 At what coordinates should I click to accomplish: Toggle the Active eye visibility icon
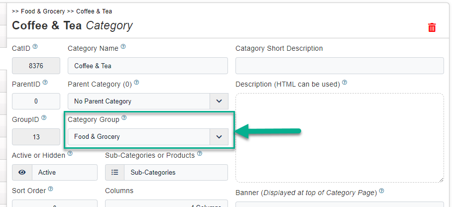(22, 172)
